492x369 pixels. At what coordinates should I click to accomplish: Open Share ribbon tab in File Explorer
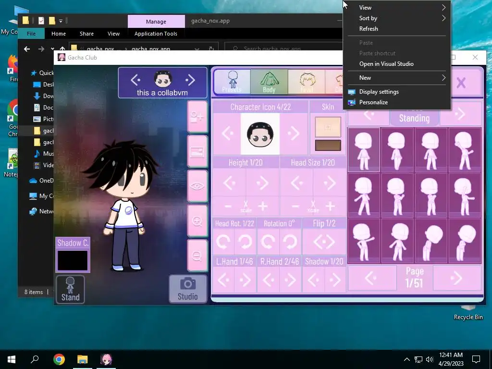click(x=86, y=34)
